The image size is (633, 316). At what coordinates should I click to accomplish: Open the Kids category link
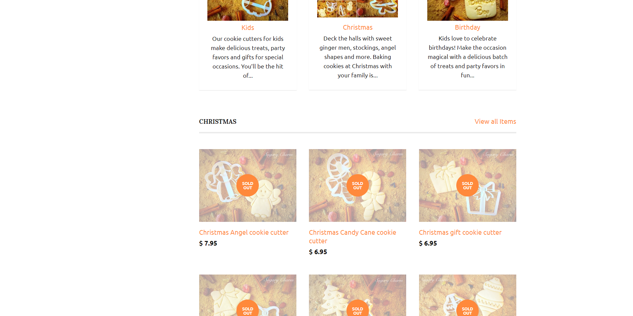[x=248, y=28]
